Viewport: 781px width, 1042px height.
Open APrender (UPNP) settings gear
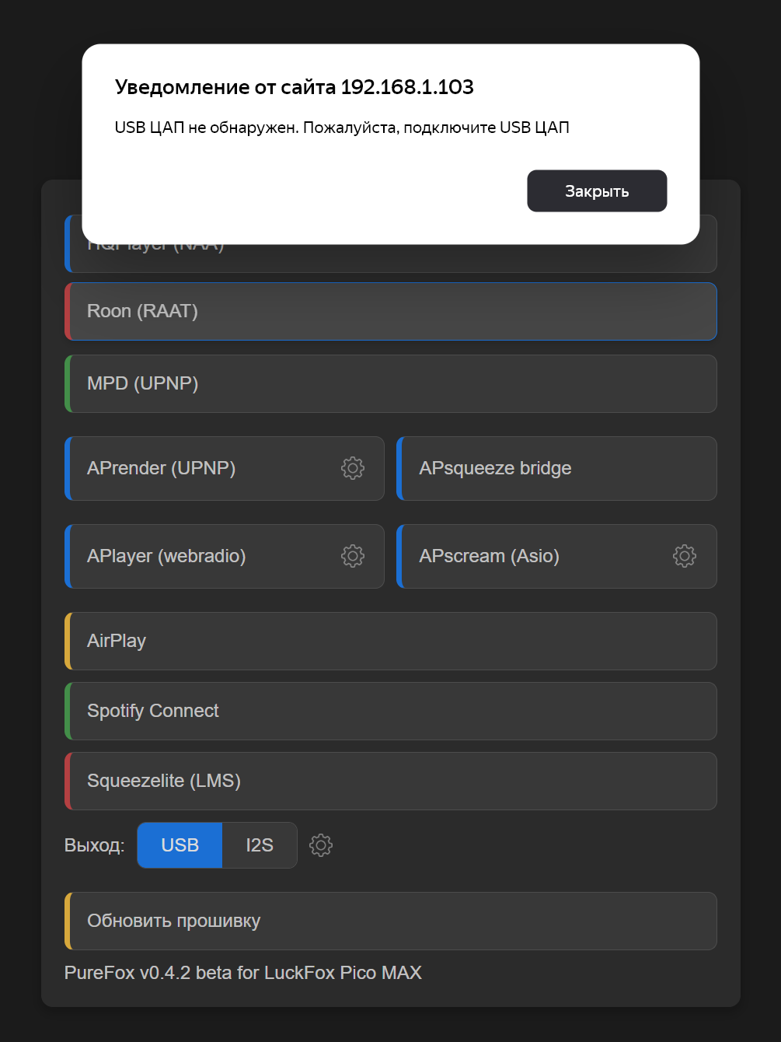click(x=353, y=468)
